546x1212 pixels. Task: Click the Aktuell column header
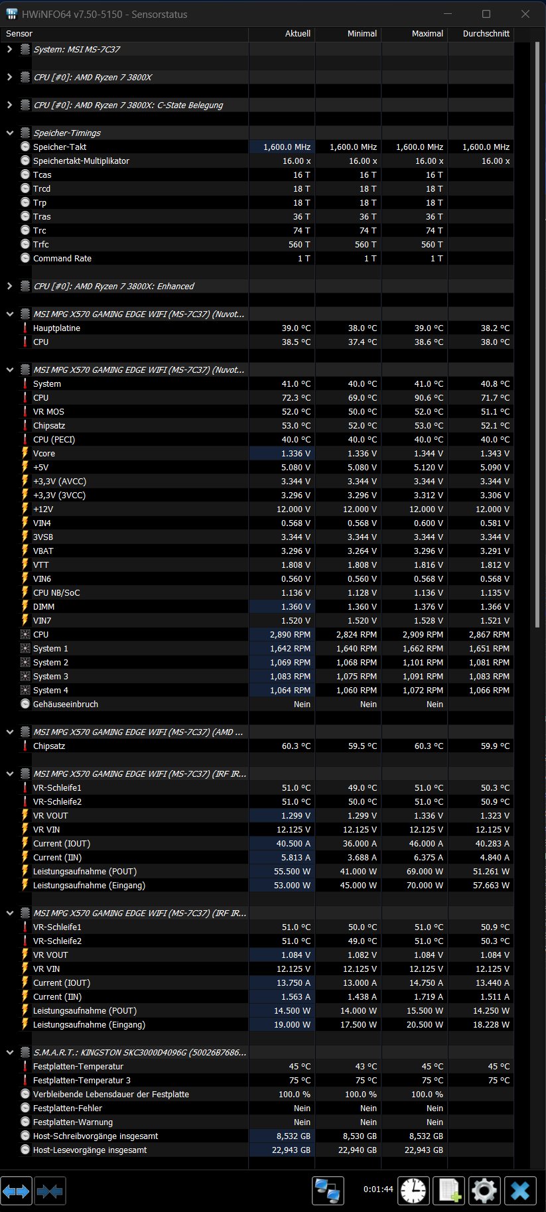[x=282, y=33]
